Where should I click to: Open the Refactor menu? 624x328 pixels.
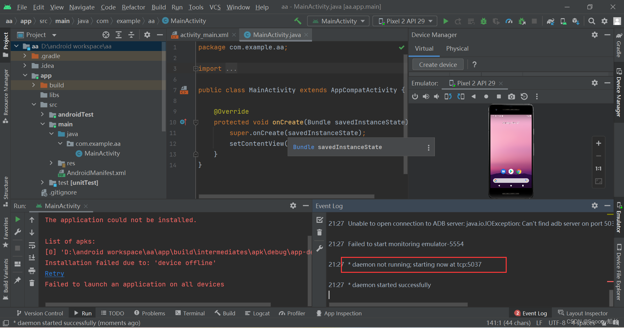pyautogui.click(x=133, y=7)
